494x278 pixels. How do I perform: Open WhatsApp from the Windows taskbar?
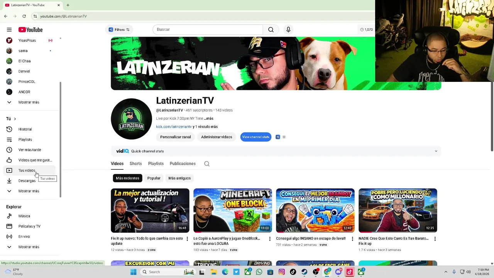click(259, 272)
